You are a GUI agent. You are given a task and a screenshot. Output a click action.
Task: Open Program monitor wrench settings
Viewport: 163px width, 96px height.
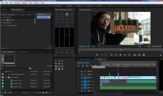(149, 47)
